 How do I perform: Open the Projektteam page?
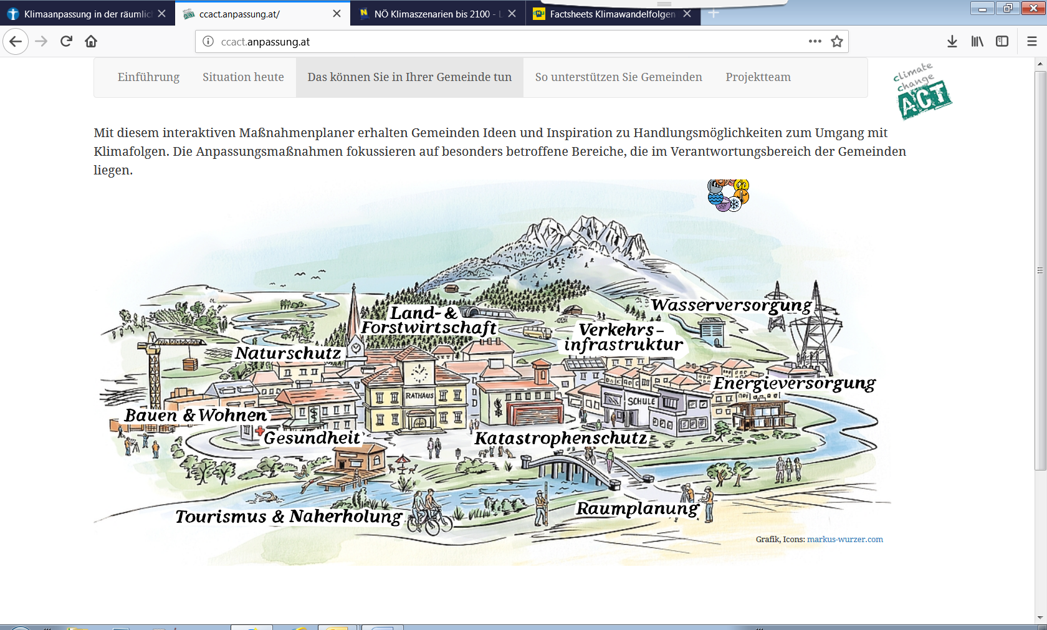[x=758, y=77]
